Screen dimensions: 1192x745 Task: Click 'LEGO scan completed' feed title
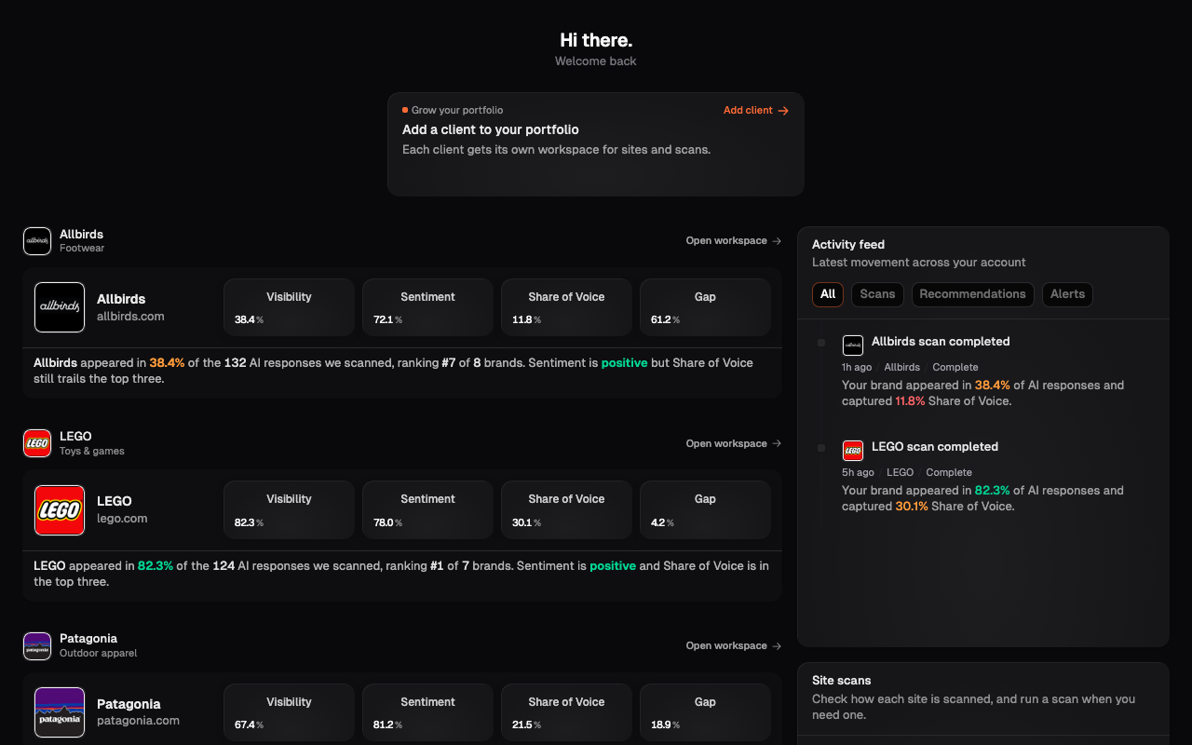click(x=935, y=447)
